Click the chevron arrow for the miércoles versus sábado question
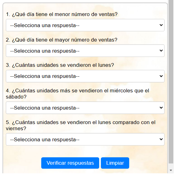Image resolution: width=177 pixels, height=177 pixels. pos(161,108)
